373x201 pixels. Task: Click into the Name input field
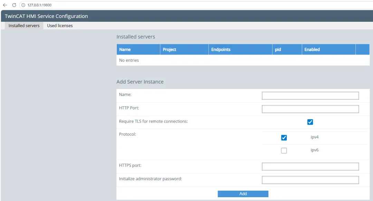coord(310,96)
